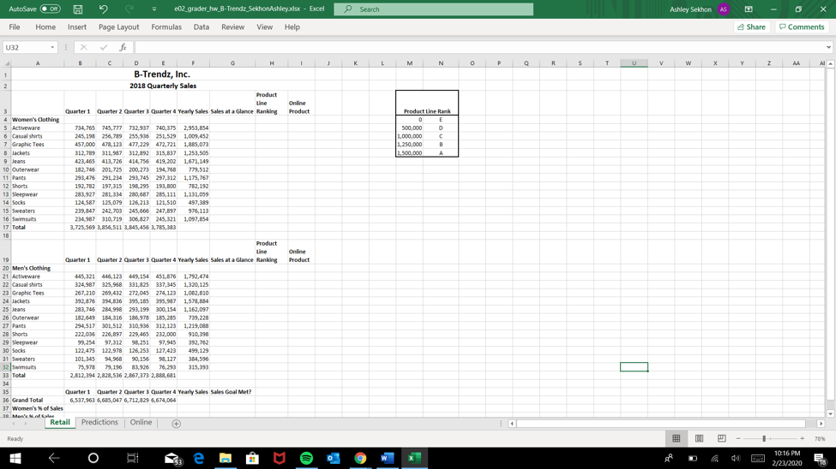Click the Enter formula checkmark icon
Viewport: 836px width, 469px height.
(x=104, y=47)
